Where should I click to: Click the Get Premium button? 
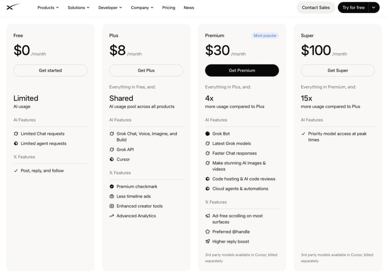coord(242,70)
